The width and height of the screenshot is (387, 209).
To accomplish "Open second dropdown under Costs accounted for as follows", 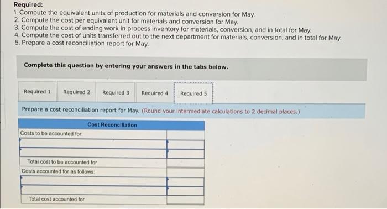I will coord(94,190).
